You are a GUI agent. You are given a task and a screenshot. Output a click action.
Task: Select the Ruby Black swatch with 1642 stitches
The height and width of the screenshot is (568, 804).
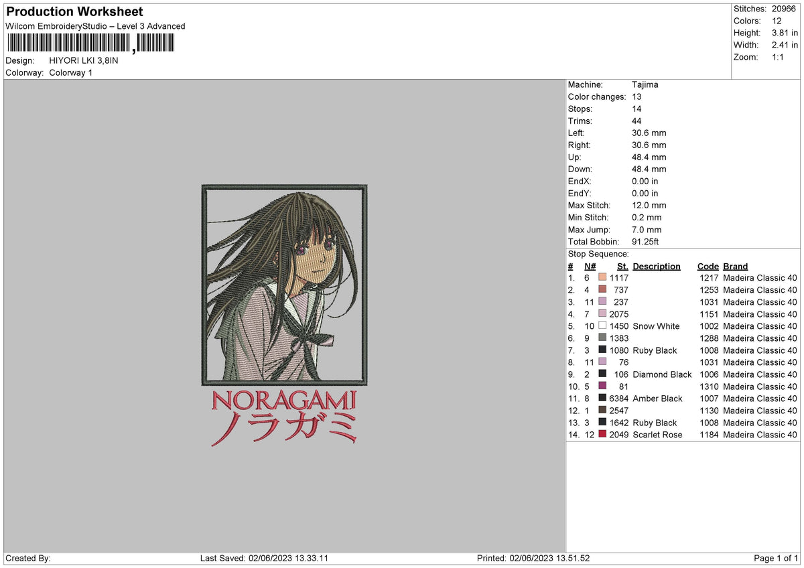point(602,422)
